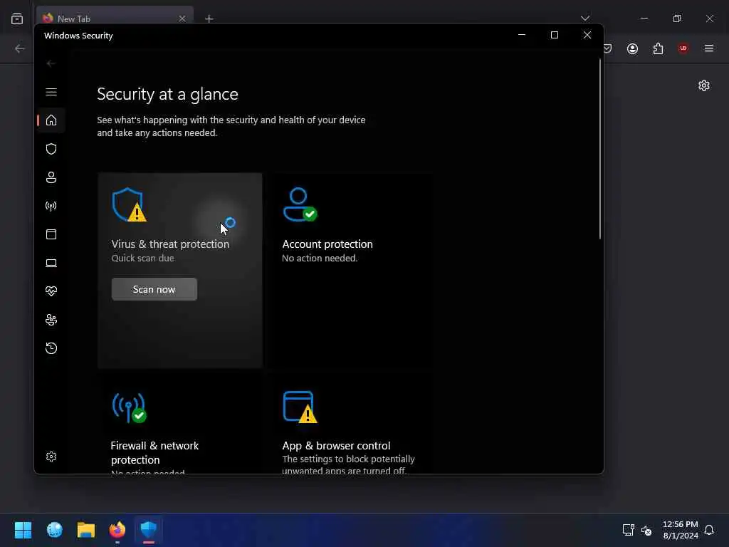The image size is (729, 547).
Task: Open Device security laptop sidebar icon
Action: click(51, 263)
